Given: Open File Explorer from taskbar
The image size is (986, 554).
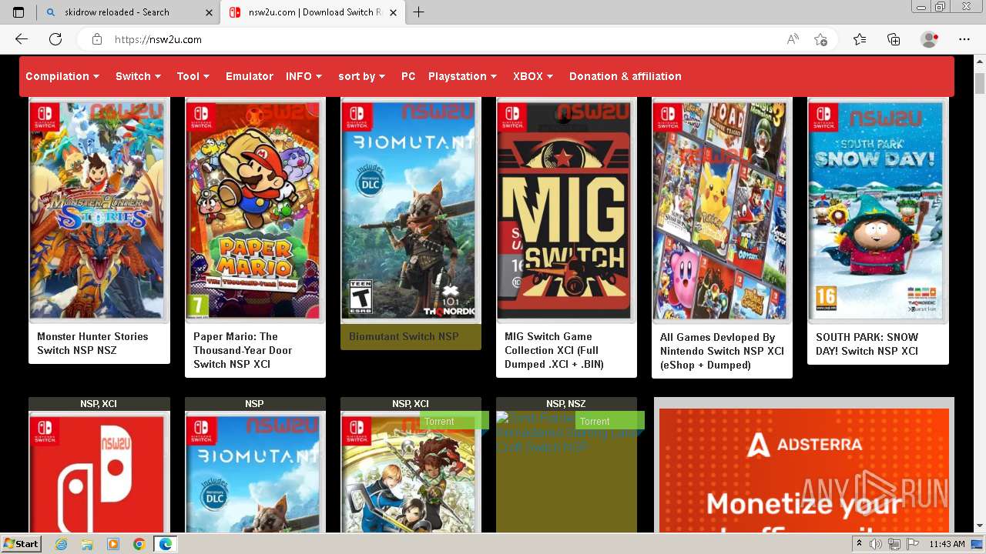Looking at the screenshot, I should [87, 544].
